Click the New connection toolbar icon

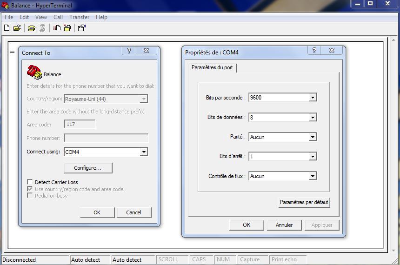[7, 28]
